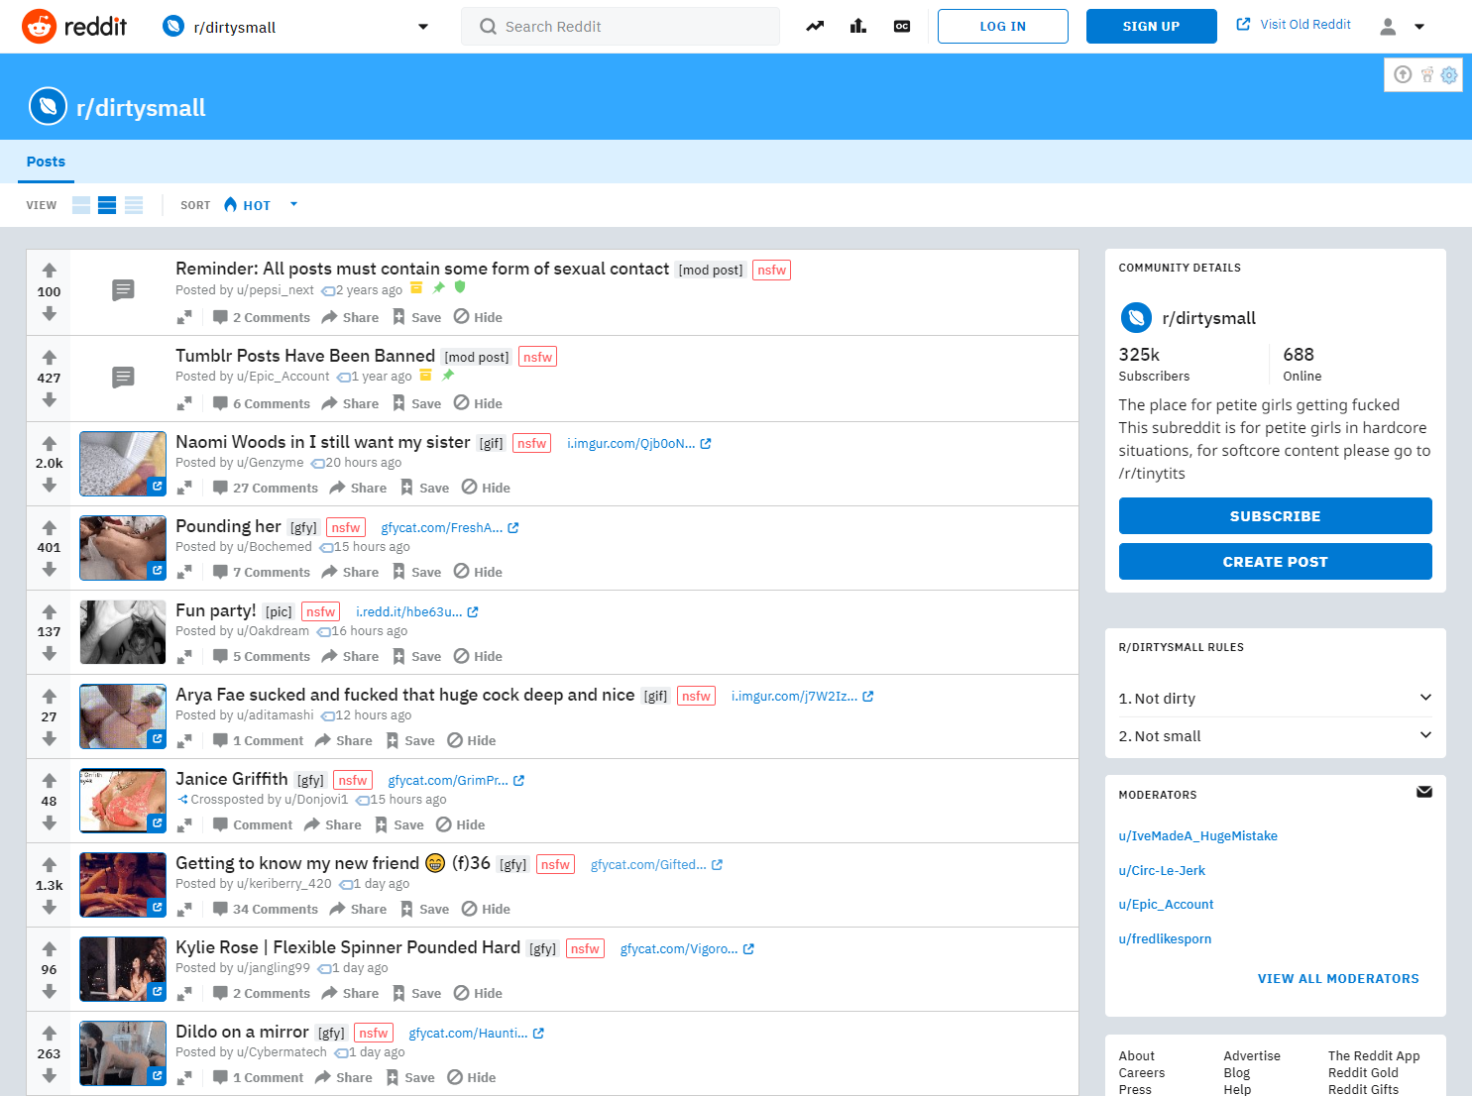
Task: Open moderator u/Circ-Le-Jerk profile link
Action: pos(1162,871)
